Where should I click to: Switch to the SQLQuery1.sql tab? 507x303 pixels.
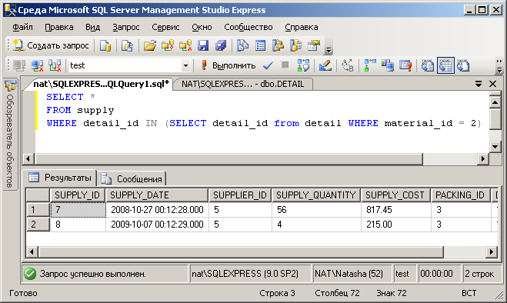click(x=102, y=84)
